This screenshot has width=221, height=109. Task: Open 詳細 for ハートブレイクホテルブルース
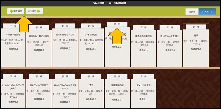click(x=65, y=77)
